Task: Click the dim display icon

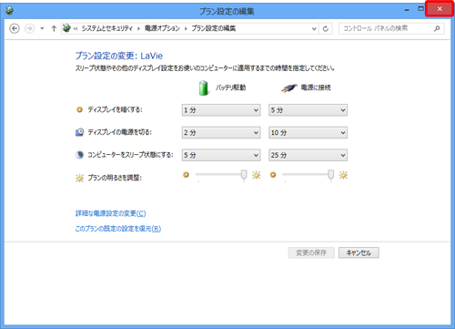Action: coord(79,109)
